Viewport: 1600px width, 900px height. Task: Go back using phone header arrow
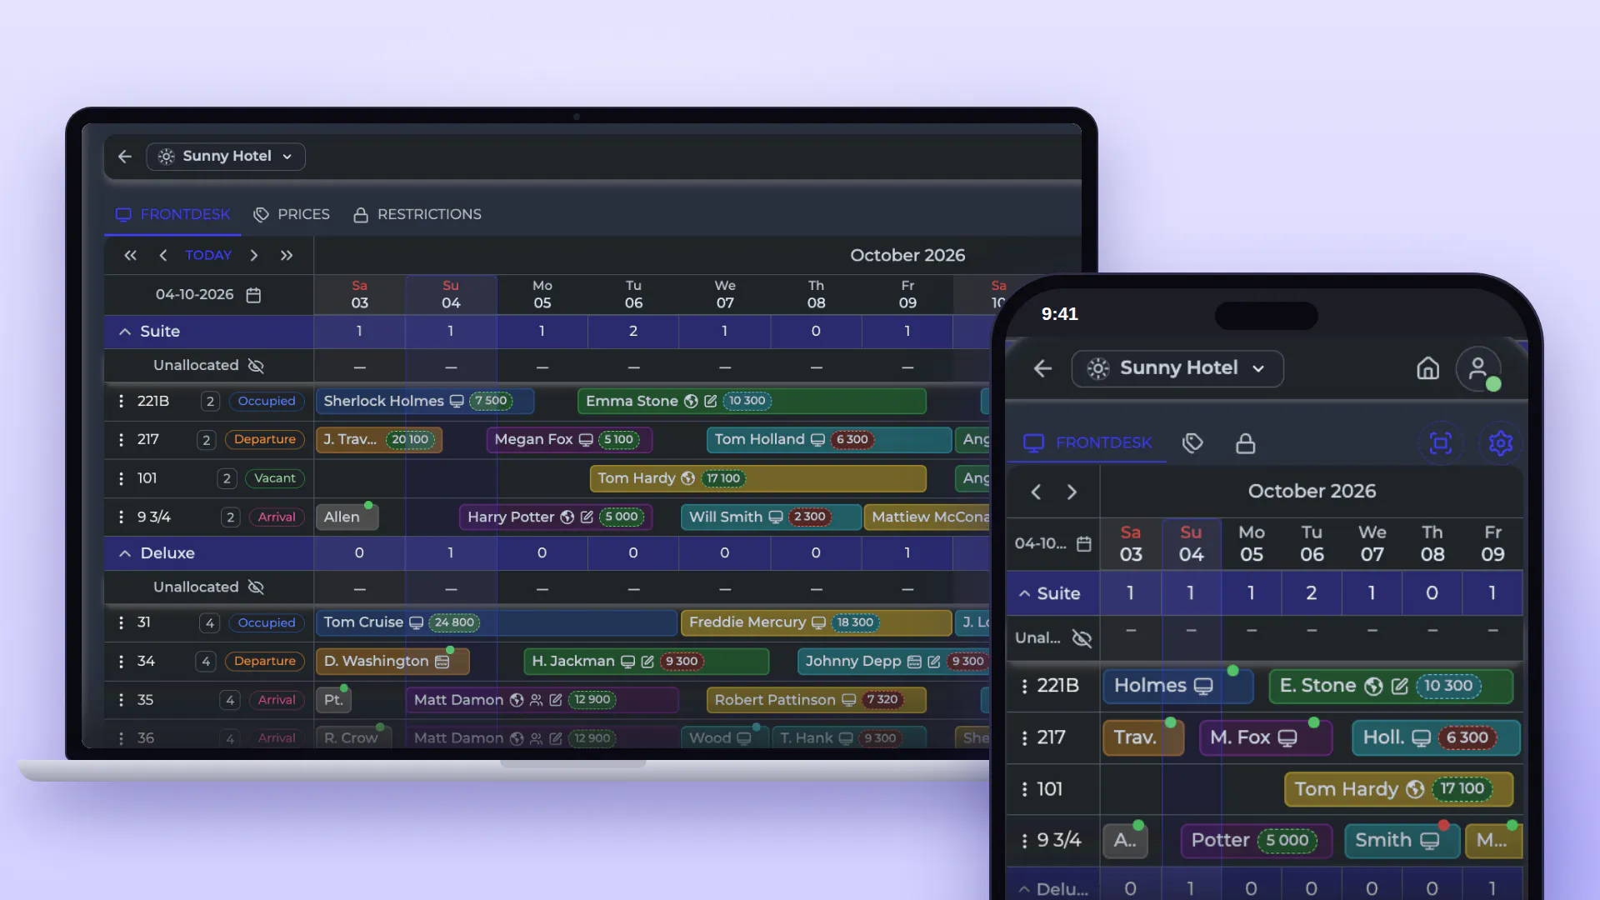pyautogui.click(x=1042, y=368)
